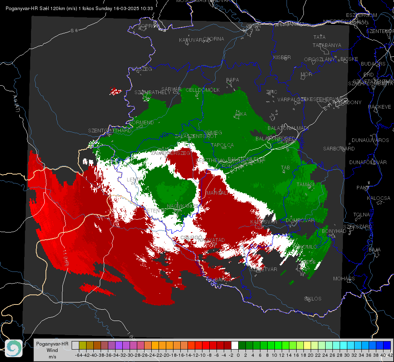Click the DOMBOVAR city label
The image size is (394, 362).
pyautogui.click(x=300, y=220)
